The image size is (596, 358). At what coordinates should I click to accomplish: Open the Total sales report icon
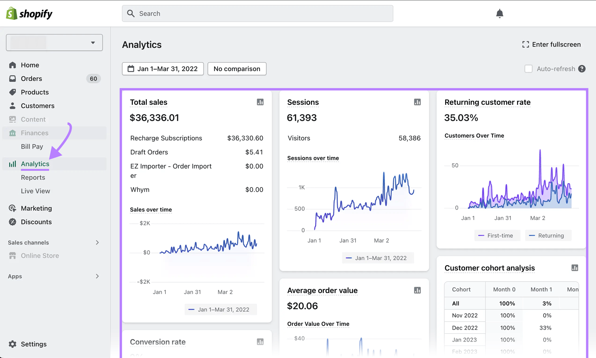click(260, 102)
